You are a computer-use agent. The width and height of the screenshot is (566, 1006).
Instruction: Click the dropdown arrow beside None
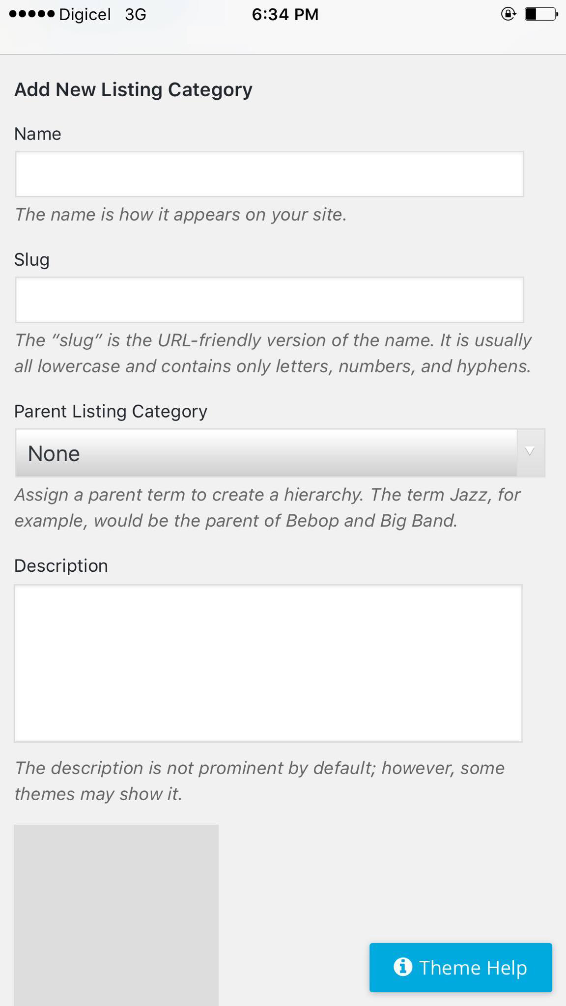(x=530, y=452)
